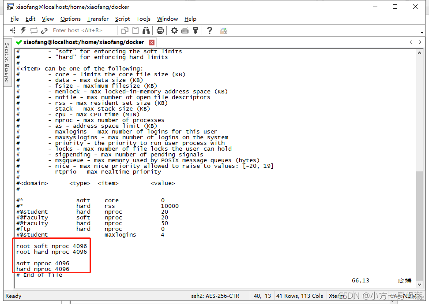Open the Edit menu
This screenshot has height=304, width=429.
(x=30, y=19)
